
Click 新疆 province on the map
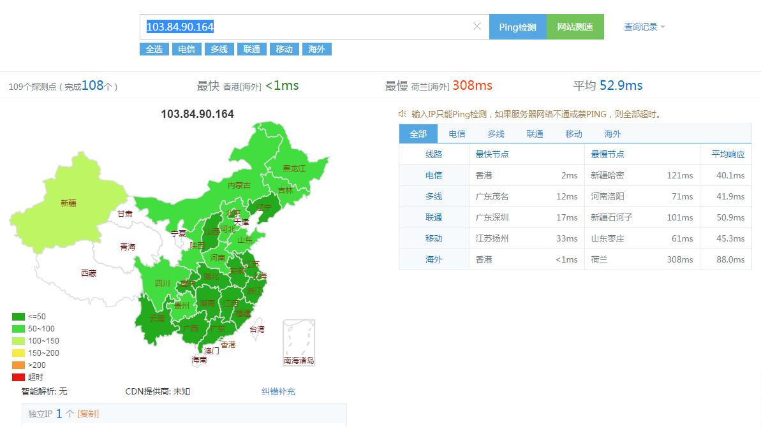pyautogui.click(x=69, y=203)
